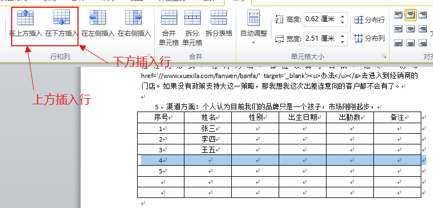Split cells with 拆分单元格
This screenshot has width=433, height=208.
(x=192, y=28)
